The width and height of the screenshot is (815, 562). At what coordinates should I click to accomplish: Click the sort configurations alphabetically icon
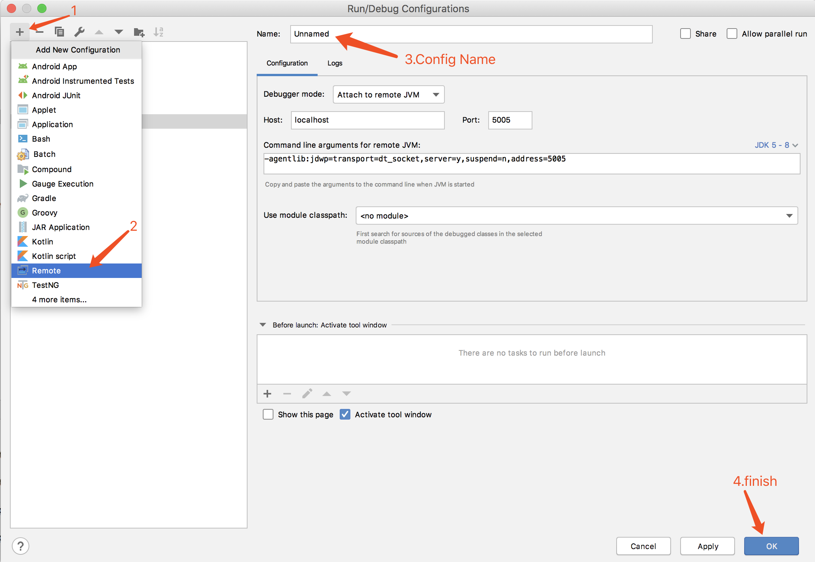coord(158,32)
